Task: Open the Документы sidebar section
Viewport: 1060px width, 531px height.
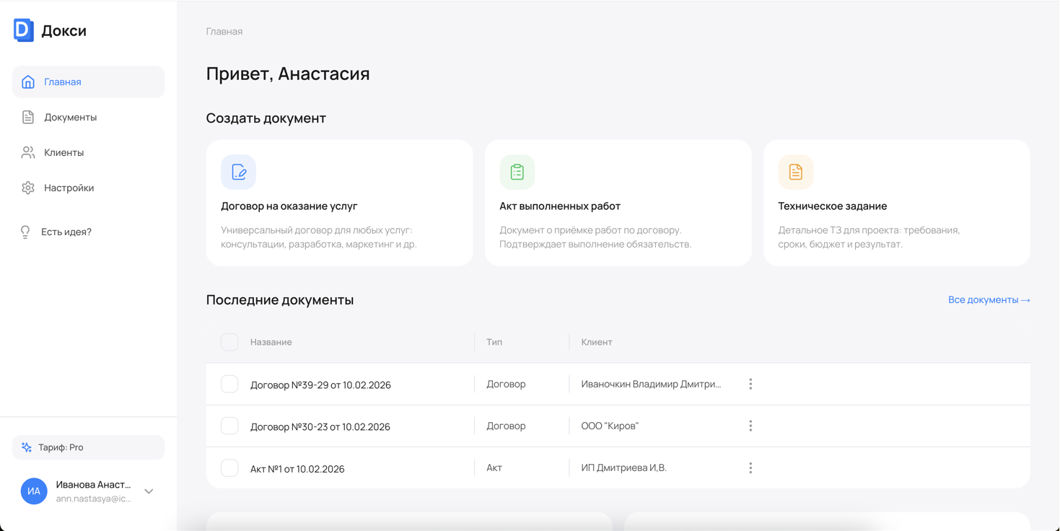Action: tap(70, 117)
